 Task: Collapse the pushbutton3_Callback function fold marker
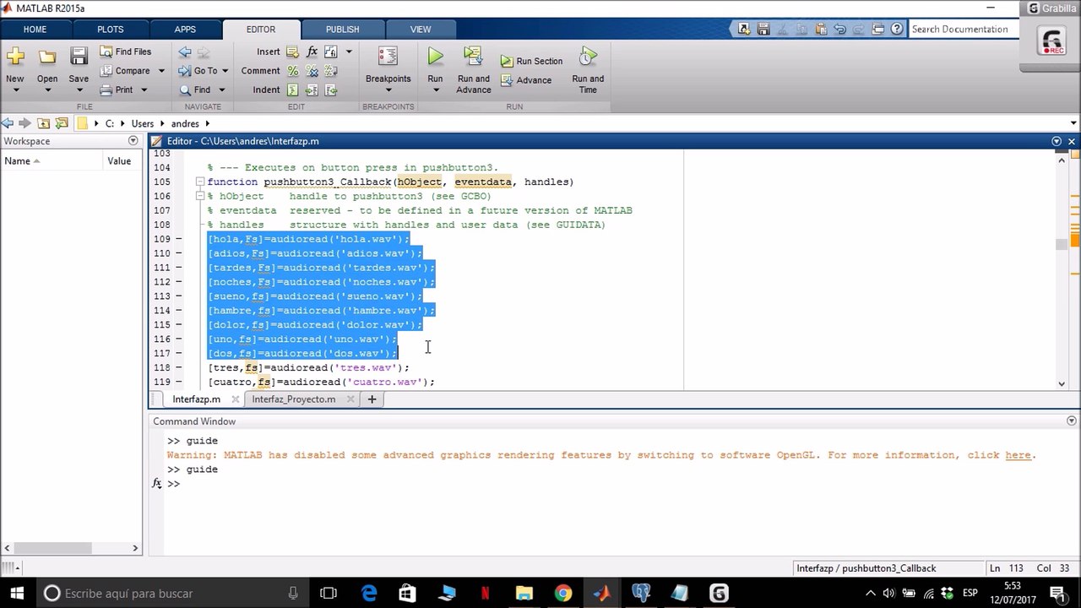tap(200, 182)
